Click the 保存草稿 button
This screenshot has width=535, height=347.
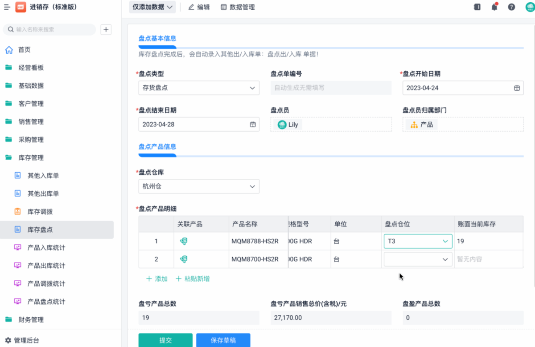[x=223, y=340]
